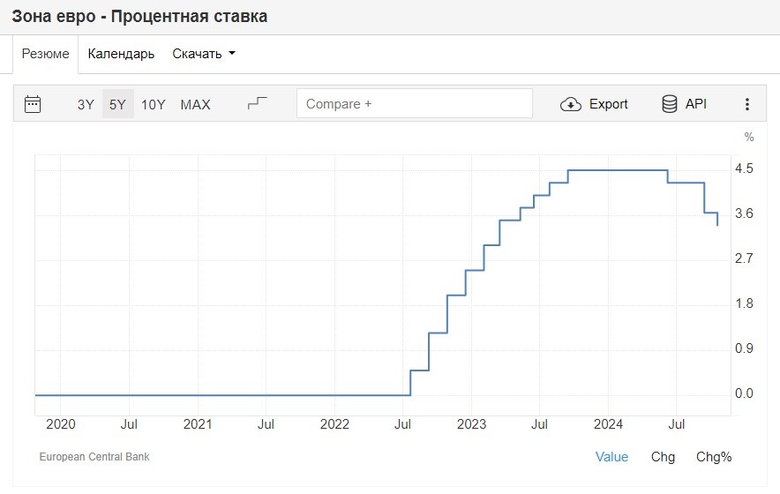Click the cloud download Export icon
780x494 pixels.
coord(571,104)
